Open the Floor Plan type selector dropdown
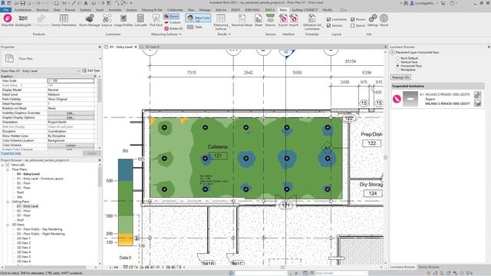 100,58
